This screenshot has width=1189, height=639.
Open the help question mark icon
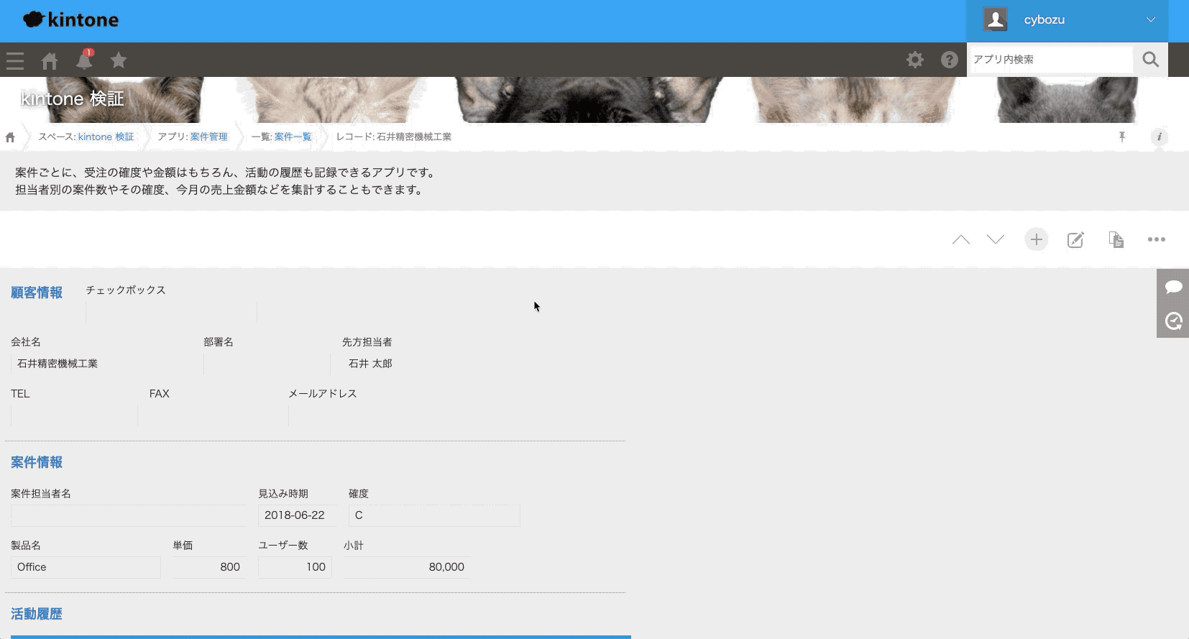949,60
